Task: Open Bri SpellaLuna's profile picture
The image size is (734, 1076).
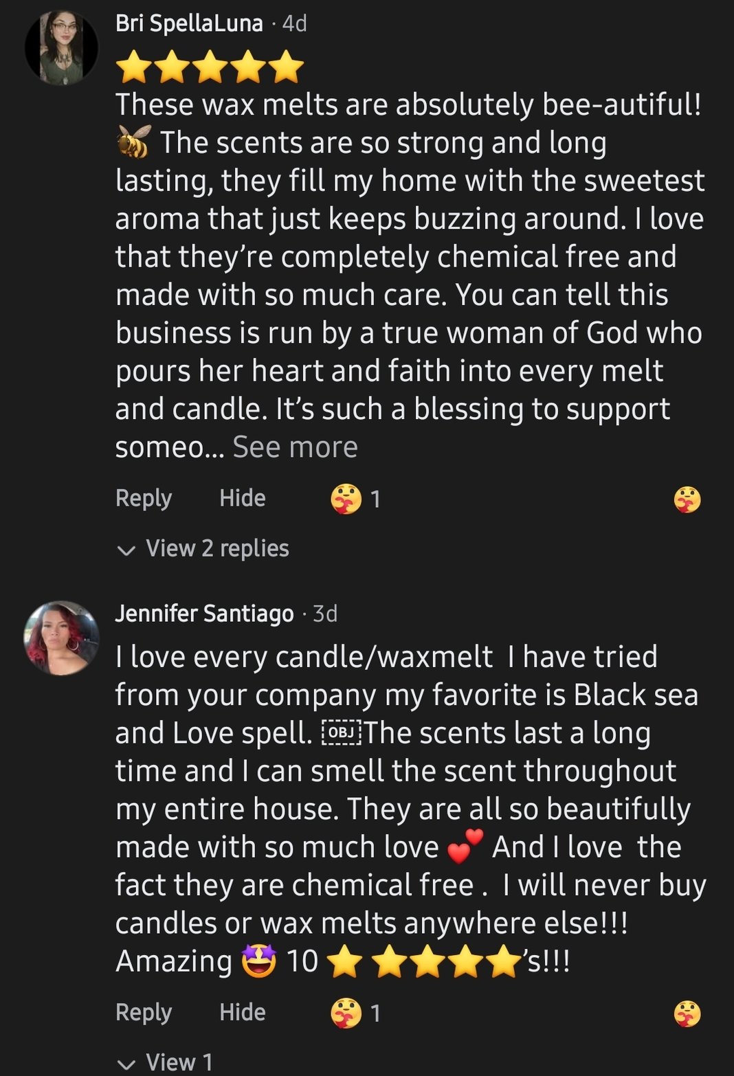Action: point(62,48)
